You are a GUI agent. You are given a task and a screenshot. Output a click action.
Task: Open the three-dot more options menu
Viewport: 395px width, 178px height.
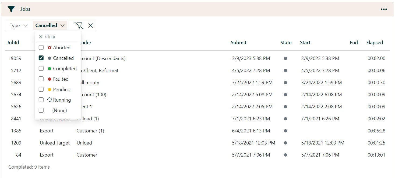pyautogui.click(x=384, y=9)
